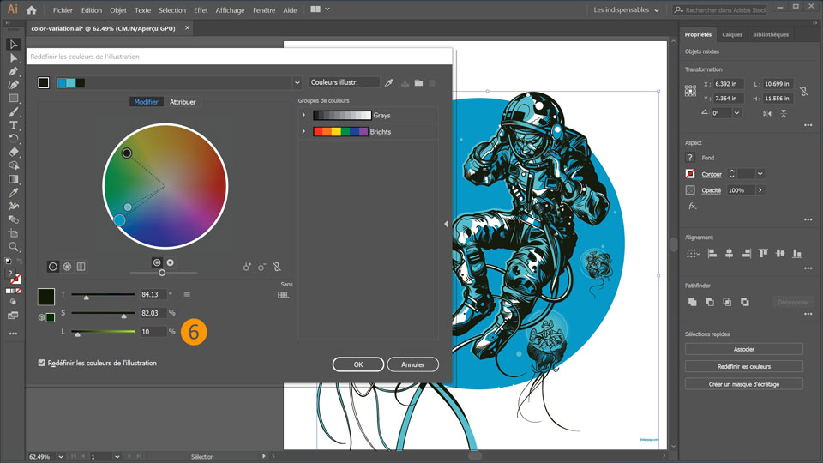
Task: Select the Eraser tool
Action: pos(14,153)
